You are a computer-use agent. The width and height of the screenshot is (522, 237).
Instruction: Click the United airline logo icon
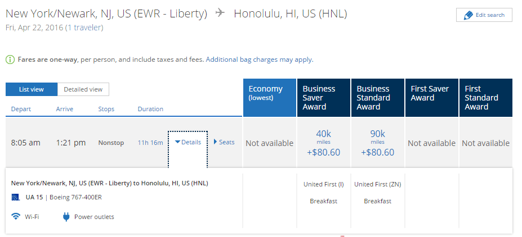tap(16, 198)
